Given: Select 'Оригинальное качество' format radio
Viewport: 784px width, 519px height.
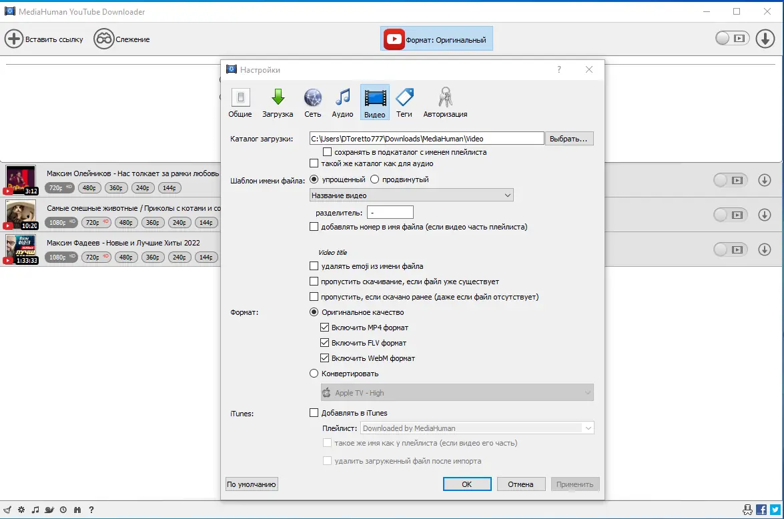Looking at the screenshot, I should [x=314, y=312].
